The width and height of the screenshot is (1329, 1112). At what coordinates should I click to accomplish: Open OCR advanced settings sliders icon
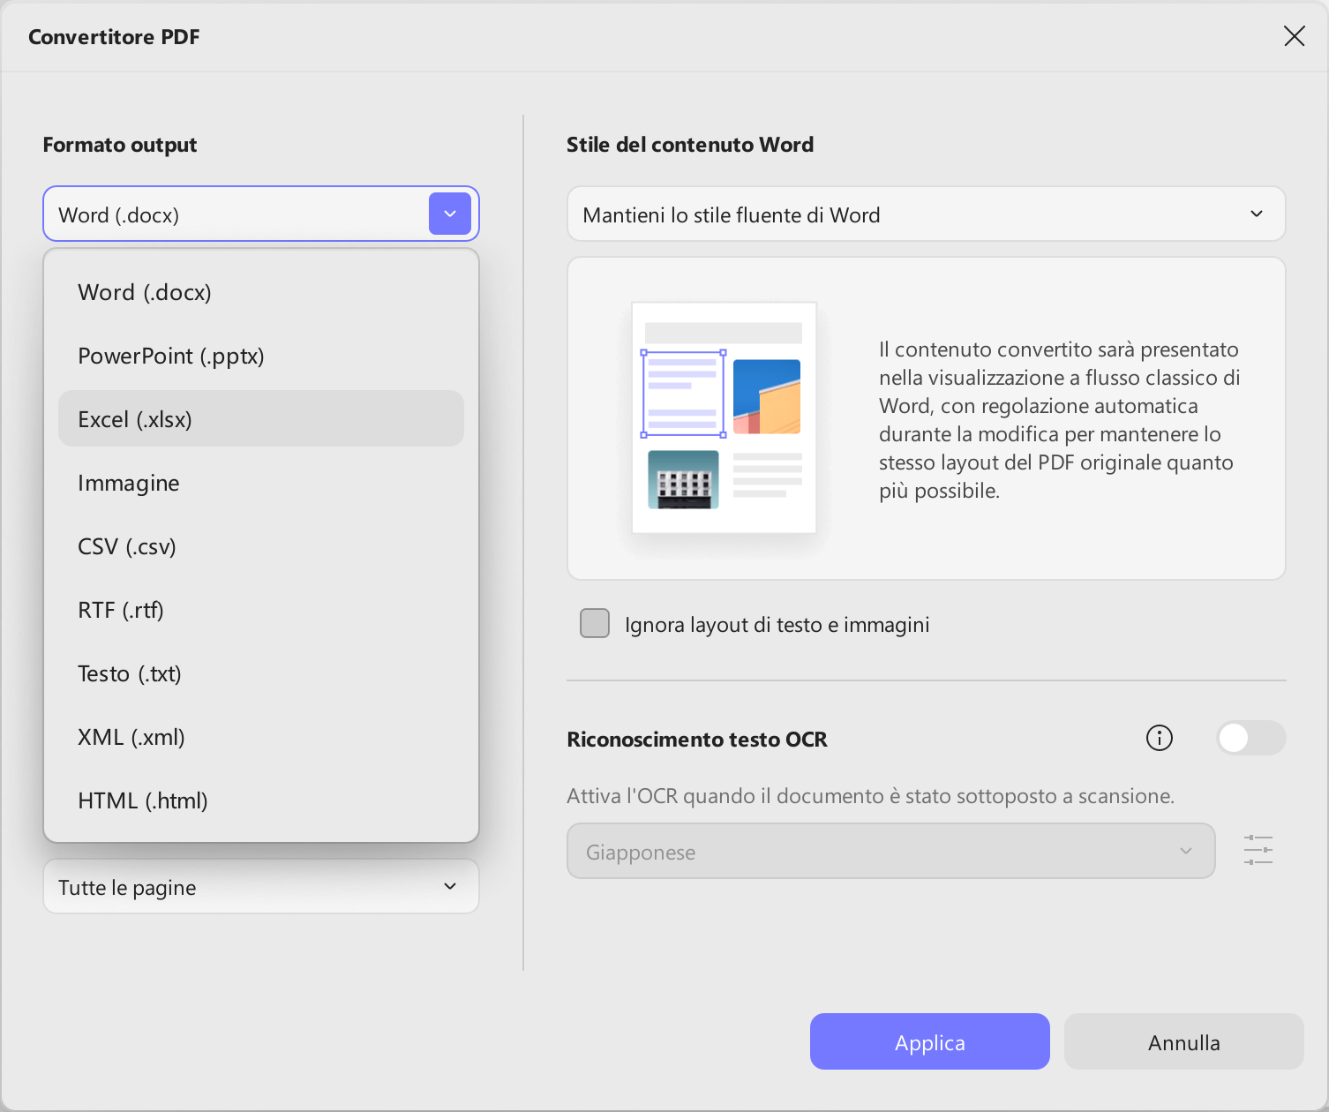[x=1258, y=850]
